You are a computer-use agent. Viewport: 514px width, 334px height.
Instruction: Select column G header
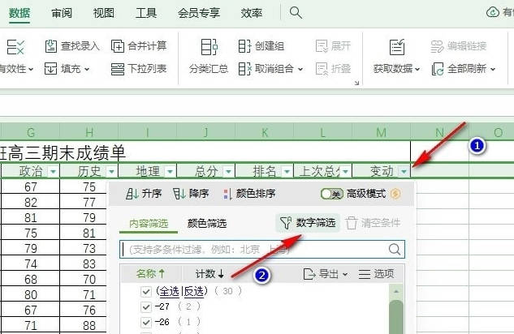(31, 132)
